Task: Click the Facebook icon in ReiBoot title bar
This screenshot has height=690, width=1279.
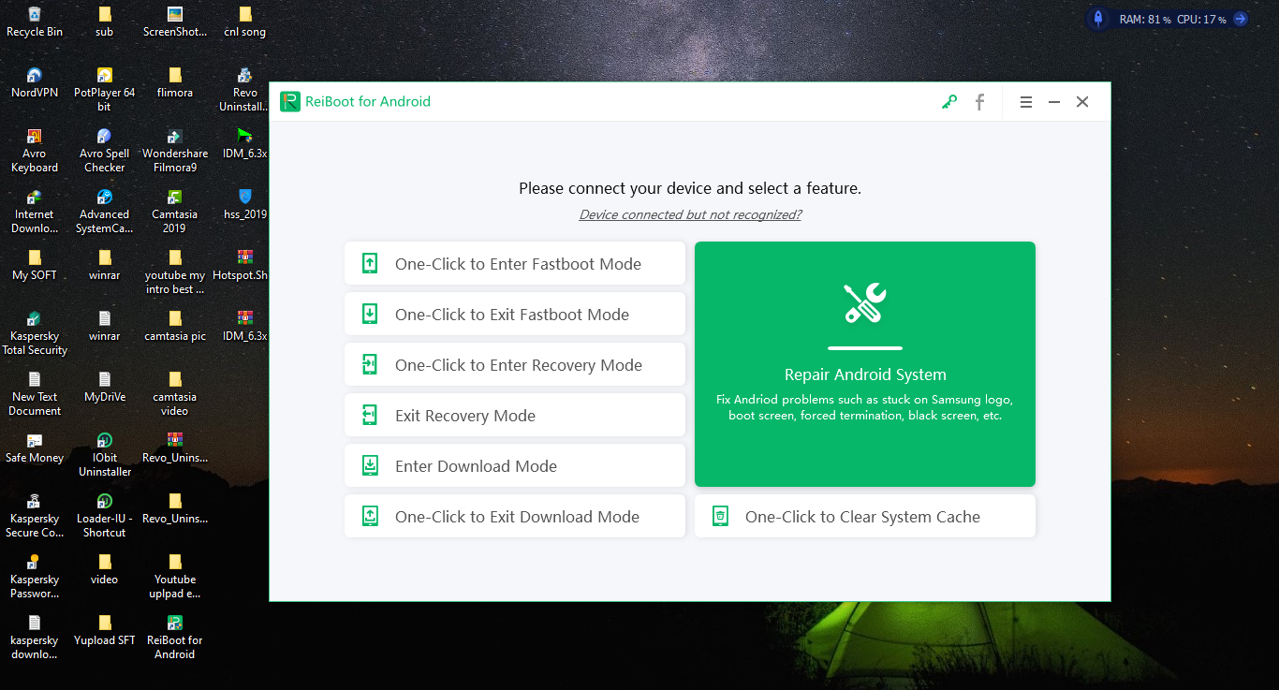Action: (979, 102)
